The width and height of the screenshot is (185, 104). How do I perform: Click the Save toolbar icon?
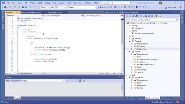(x=23, y=7)
